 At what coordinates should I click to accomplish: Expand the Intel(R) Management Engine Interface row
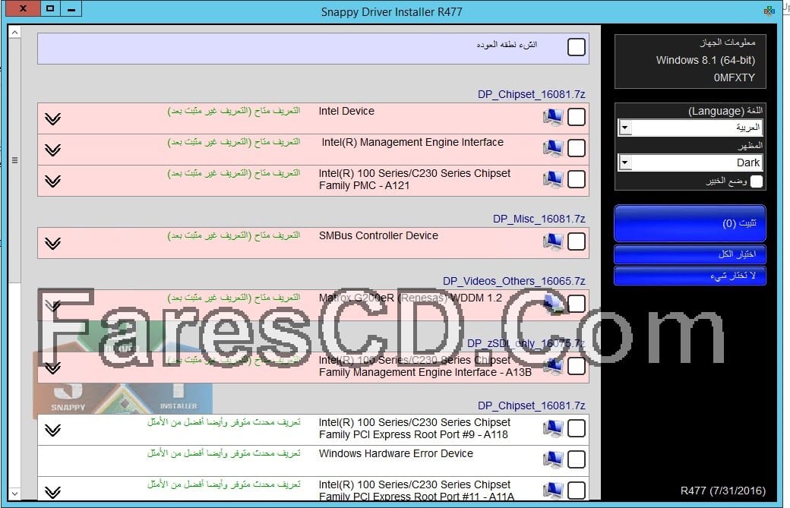pyautogui.click(x=52, y=150)
